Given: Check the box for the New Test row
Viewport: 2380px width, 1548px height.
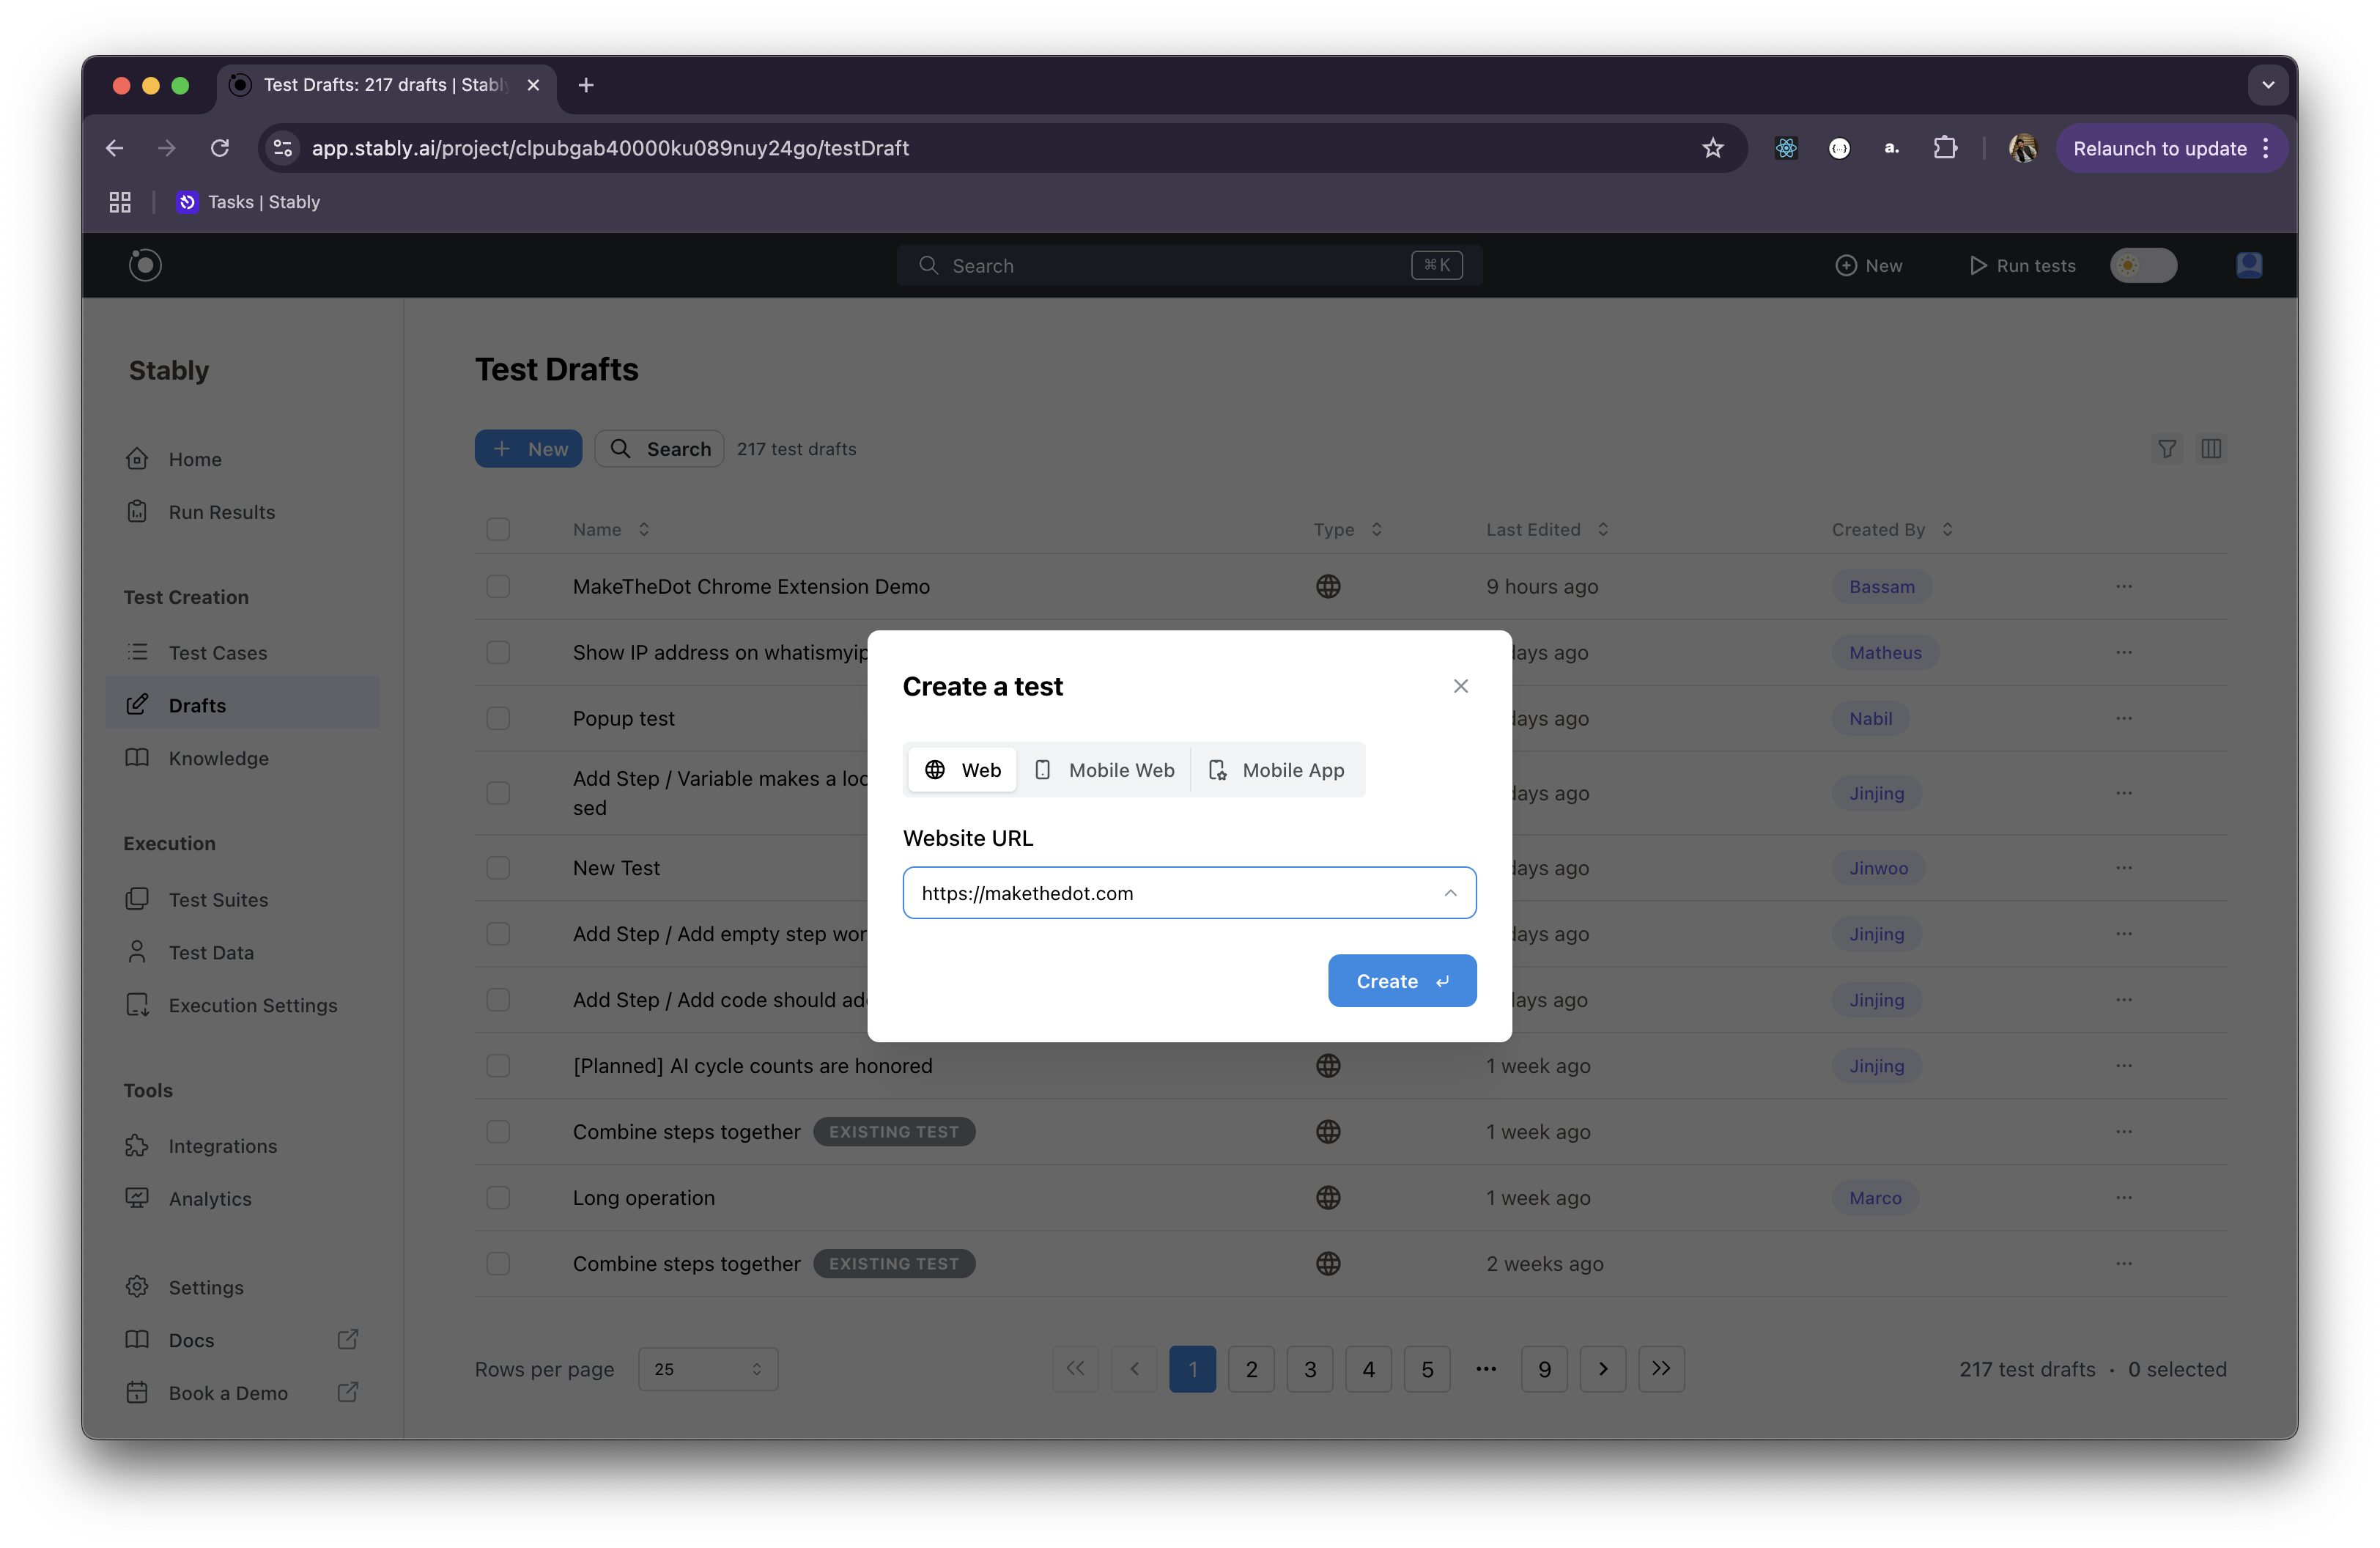Looking at the screenshot, I should coord(498,867).
